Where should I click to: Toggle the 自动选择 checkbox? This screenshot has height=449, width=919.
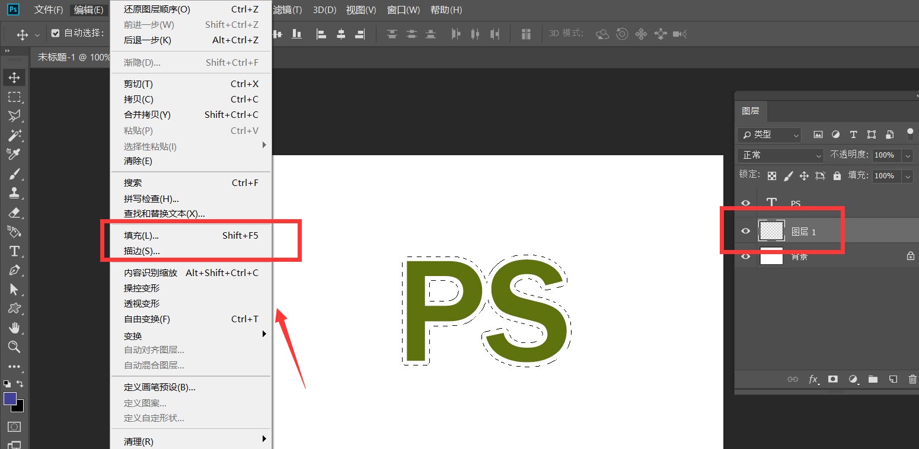click(55, 33)
